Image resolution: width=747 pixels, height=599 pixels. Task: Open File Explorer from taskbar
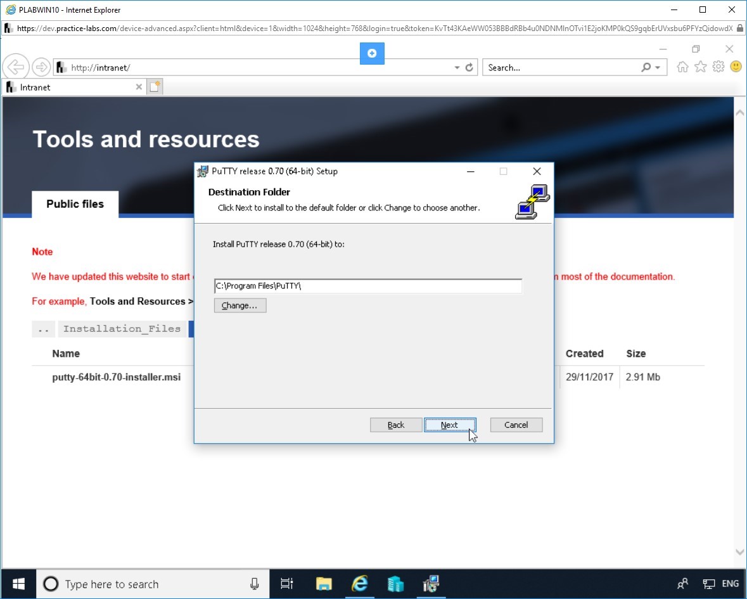point(324,584)
